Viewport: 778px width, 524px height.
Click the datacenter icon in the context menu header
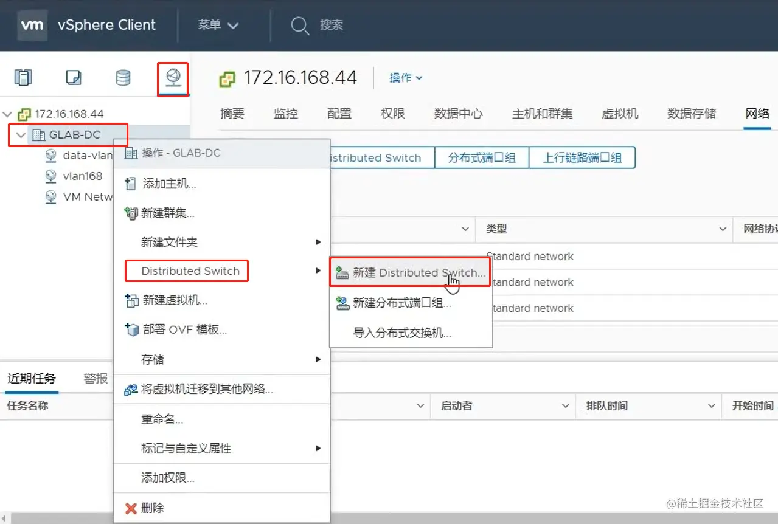(x=130, y=153)
